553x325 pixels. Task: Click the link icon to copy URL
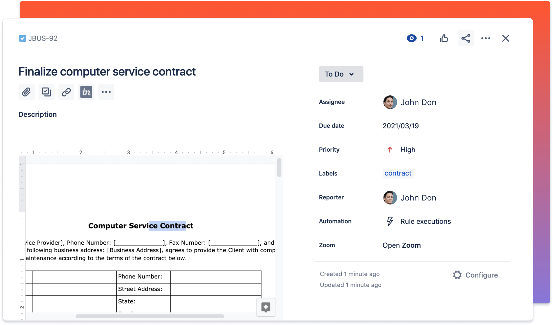pyautogui.click(x=67, y=92)
